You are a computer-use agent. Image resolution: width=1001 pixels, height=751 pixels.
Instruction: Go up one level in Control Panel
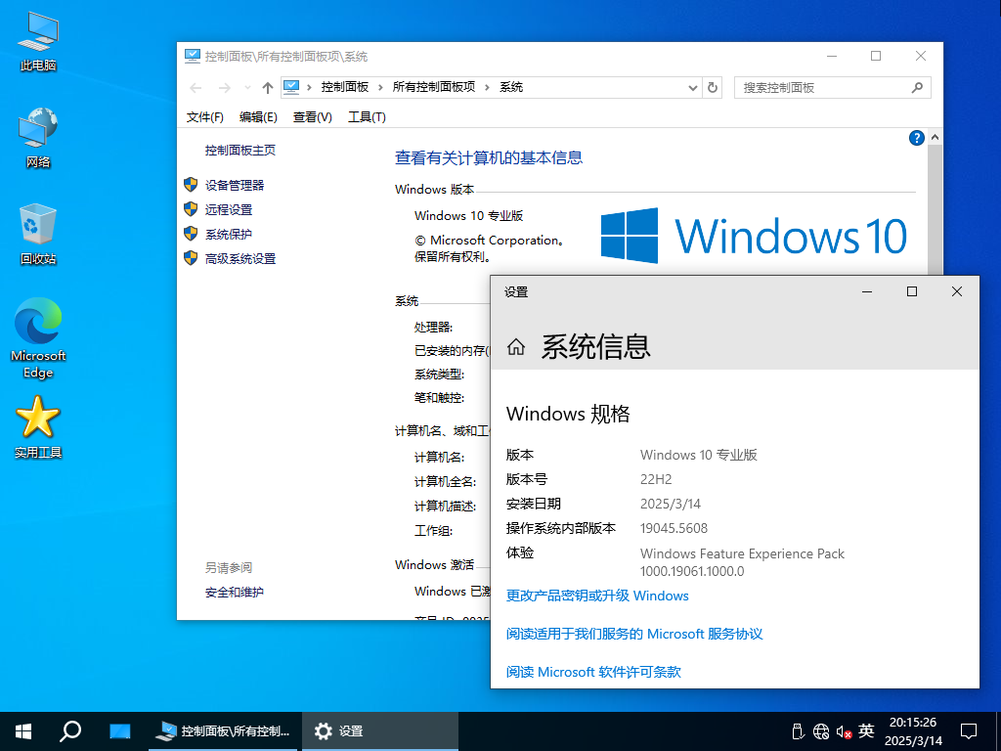coord(268,87)
